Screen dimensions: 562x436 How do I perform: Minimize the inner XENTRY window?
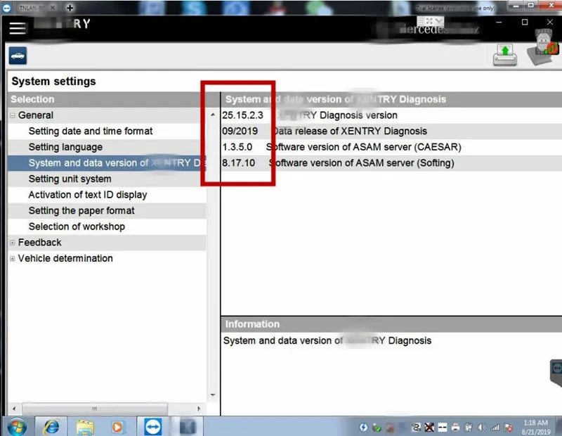pos(499,23)
